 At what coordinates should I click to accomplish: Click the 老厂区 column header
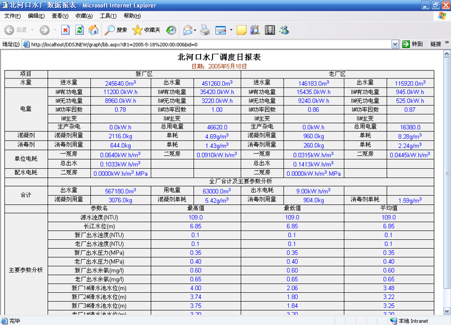[x=337, y=74]
